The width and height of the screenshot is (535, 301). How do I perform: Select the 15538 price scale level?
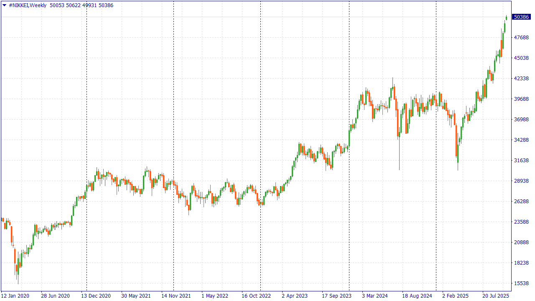pos(521,283)
